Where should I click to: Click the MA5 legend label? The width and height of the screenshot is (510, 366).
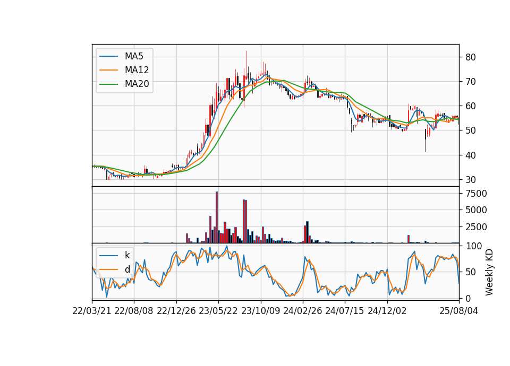[x=134, y=56]
